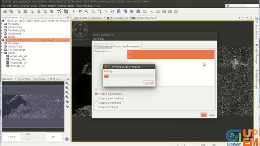The image size is (260, 146).
Task: Open Navigation panel help icon
Action: pyautogui.click(x=67, y=140)
